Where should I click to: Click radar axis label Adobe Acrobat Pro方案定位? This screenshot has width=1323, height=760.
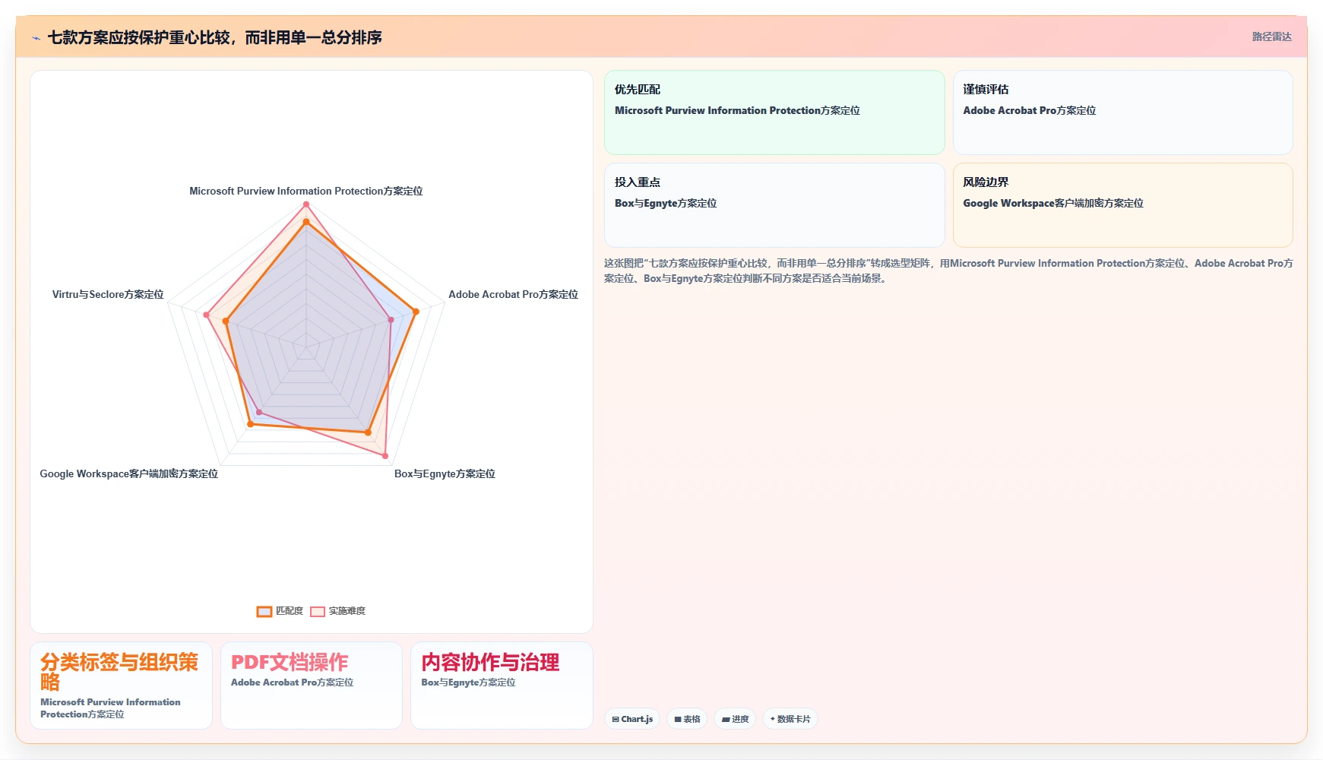[x=513, y=294]
